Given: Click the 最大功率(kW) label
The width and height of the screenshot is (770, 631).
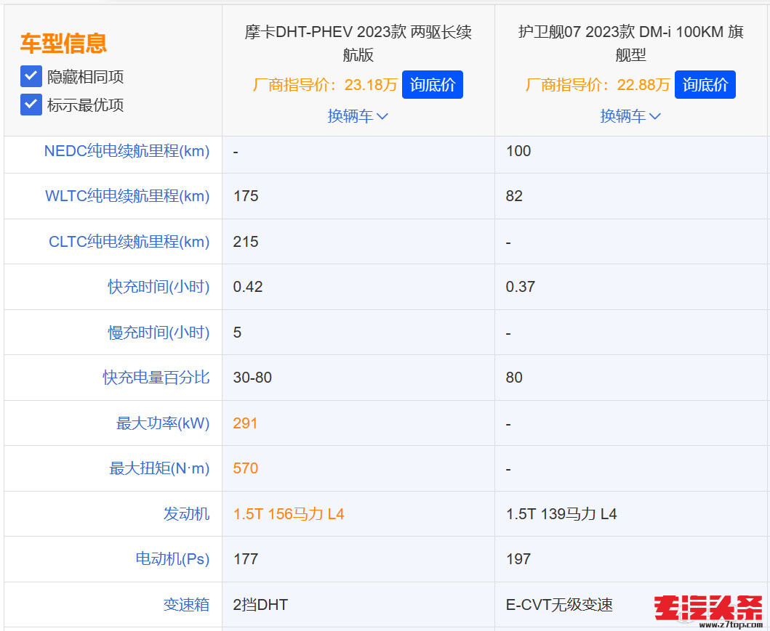Looking at the screenshot, I should coord(163,423).
